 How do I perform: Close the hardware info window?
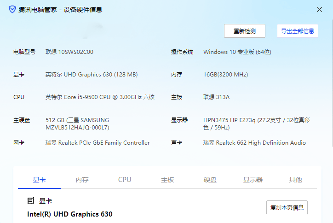click(319, 10)
